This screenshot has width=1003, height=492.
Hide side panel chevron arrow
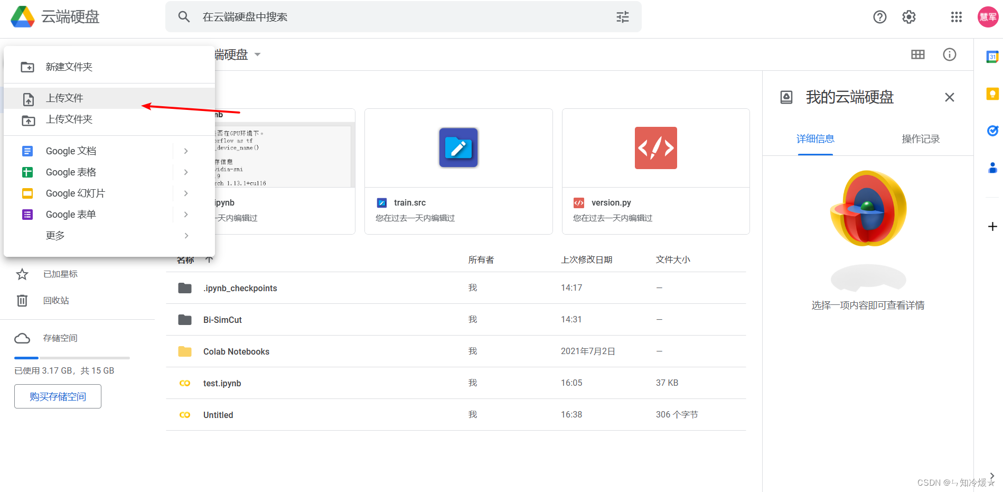pyautogui.click(x=992, y=476)
